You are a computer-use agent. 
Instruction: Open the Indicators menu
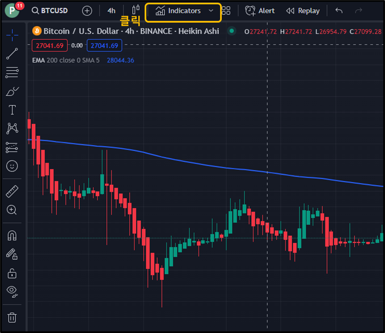point(178,11)
